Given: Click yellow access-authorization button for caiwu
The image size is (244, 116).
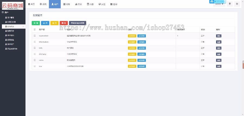Looking at the screenshot, I should click(x=132, y=60).
